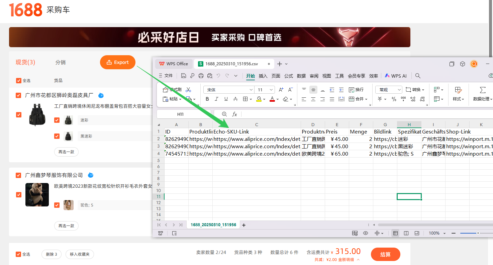Open the font name dropdown showing 宋体
This screenshot has width=493, height=265.
[229, 90]
